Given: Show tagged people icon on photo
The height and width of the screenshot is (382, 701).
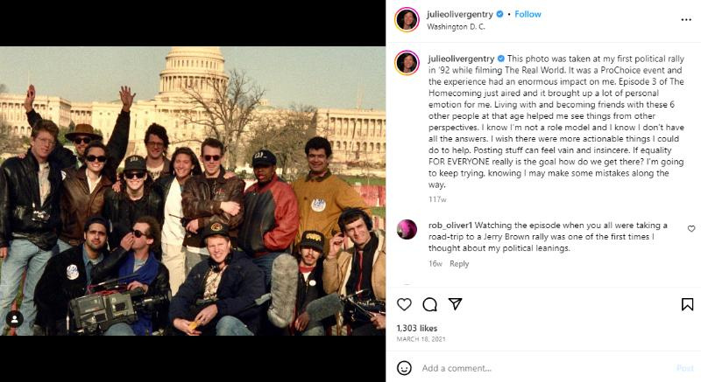Looking at the screenshot, I should tap(14, 319).
